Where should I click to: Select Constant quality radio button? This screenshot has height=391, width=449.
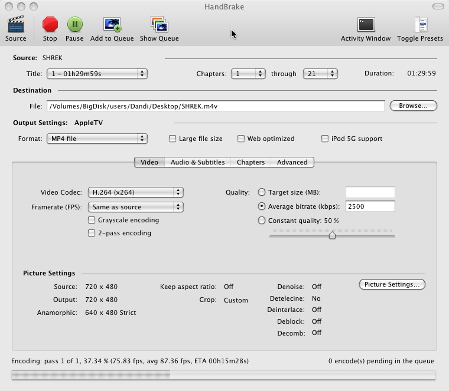coord(262,221)
